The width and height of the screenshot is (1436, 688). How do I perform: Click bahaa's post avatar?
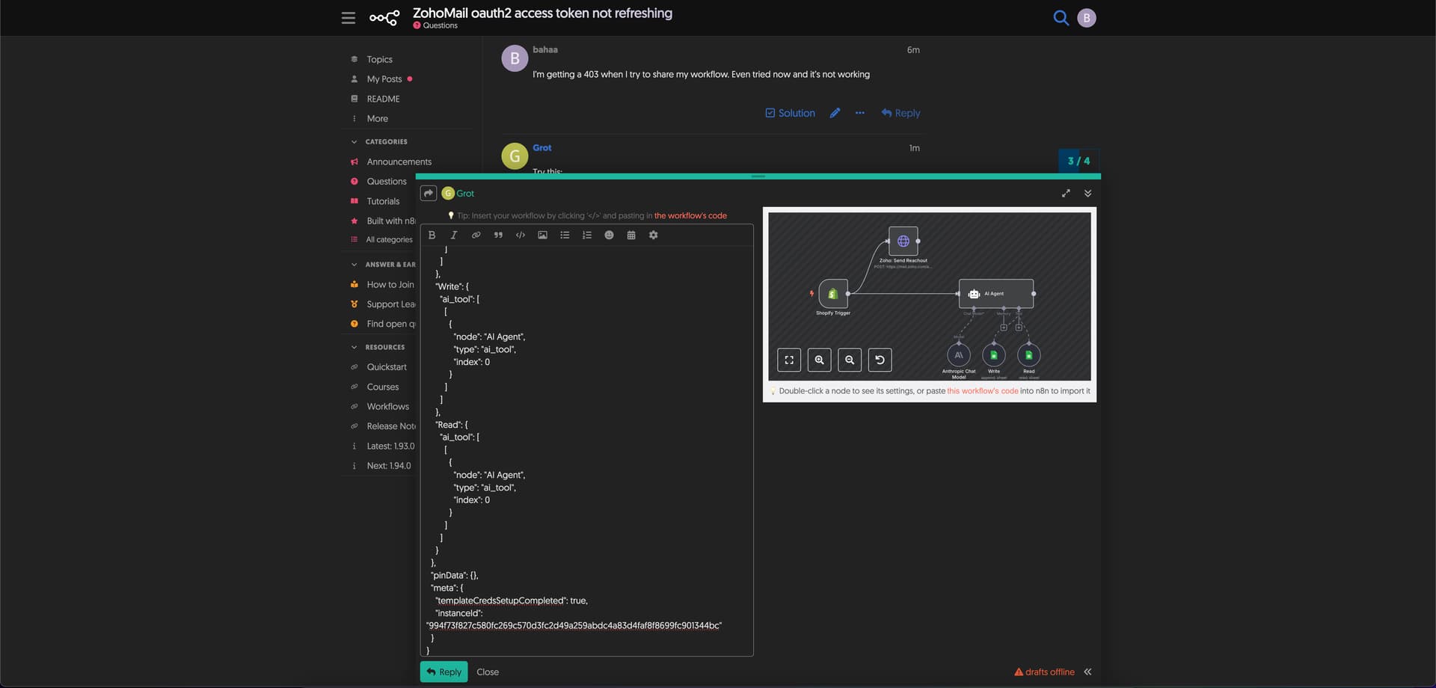[515, 58]
